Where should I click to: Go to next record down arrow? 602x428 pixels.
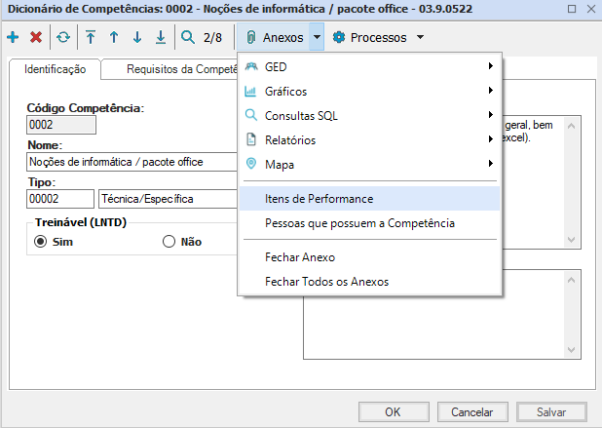coord(137,38)
